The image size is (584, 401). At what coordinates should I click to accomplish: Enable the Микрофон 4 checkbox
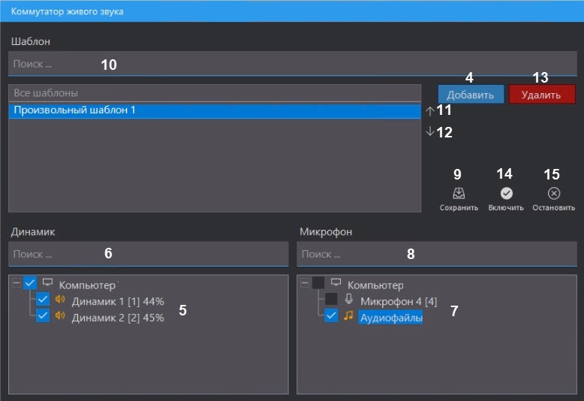331,300
